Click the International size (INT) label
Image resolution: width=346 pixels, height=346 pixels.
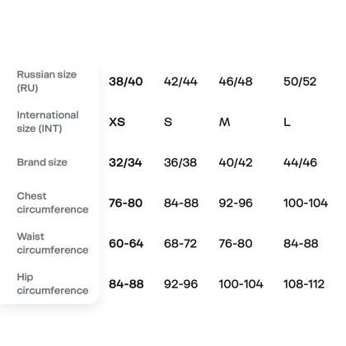tap(48, 122)
